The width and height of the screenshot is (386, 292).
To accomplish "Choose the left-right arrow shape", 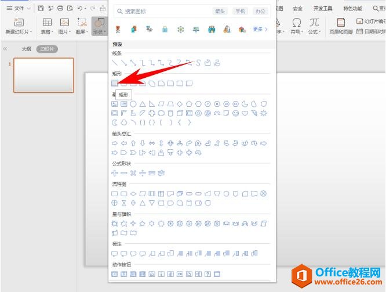I will tap(152, 143).
